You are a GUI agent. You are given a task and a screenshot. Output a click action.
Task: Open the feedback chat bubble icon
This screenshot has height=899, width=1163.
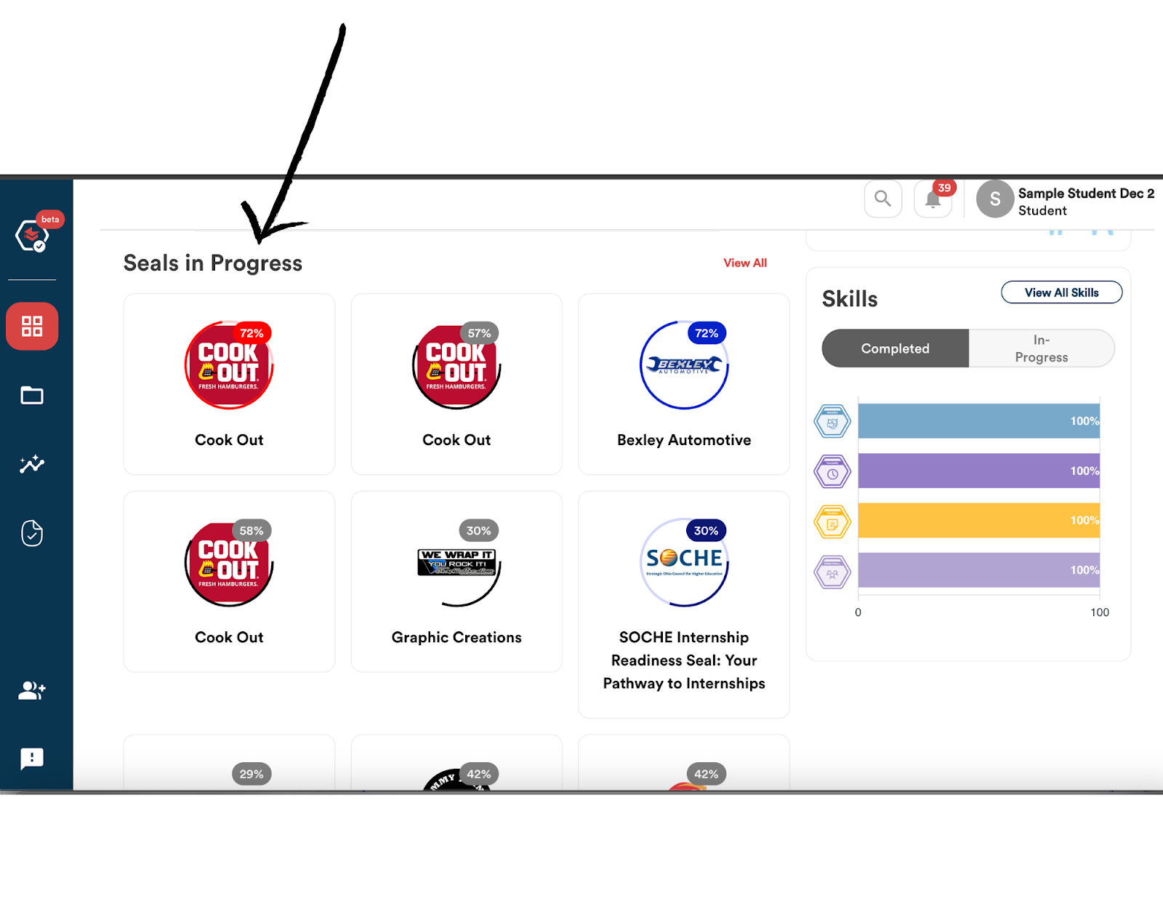click(32, 759)
